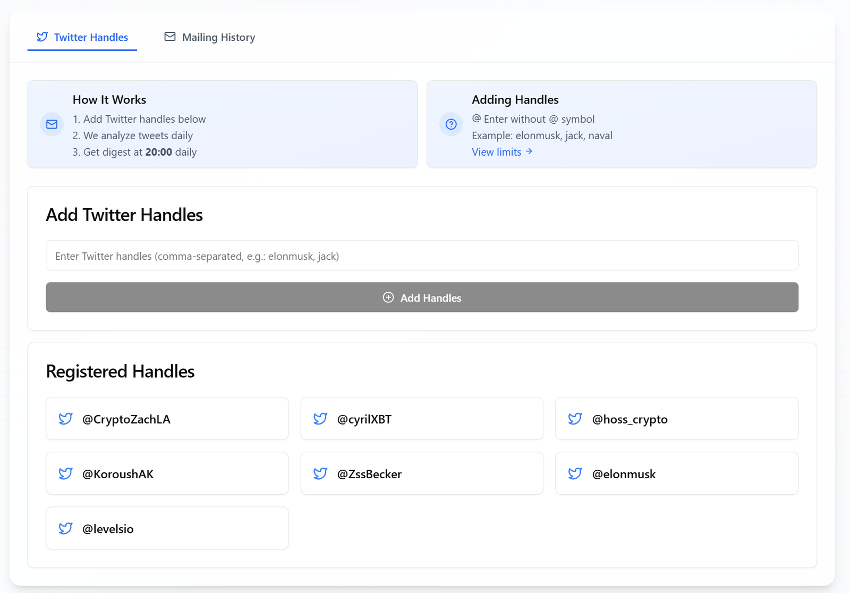The image size is (850, 593).
Task: Select the Twitter Handles tab
Action: pyautogui.click(x=82, y=37)
